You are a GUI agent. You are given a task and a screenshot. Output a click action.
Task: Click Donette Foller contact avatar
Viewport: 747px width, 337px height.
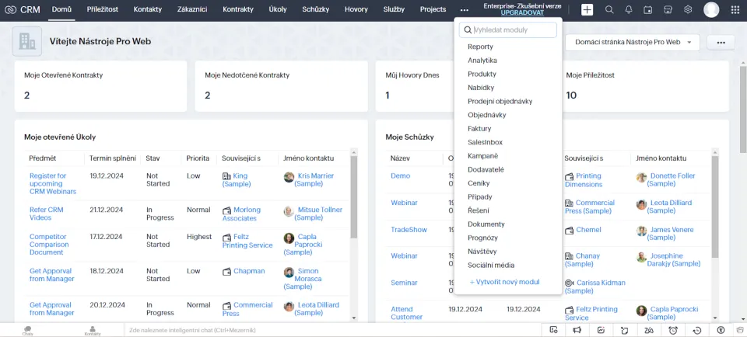[x=641, y=177]
